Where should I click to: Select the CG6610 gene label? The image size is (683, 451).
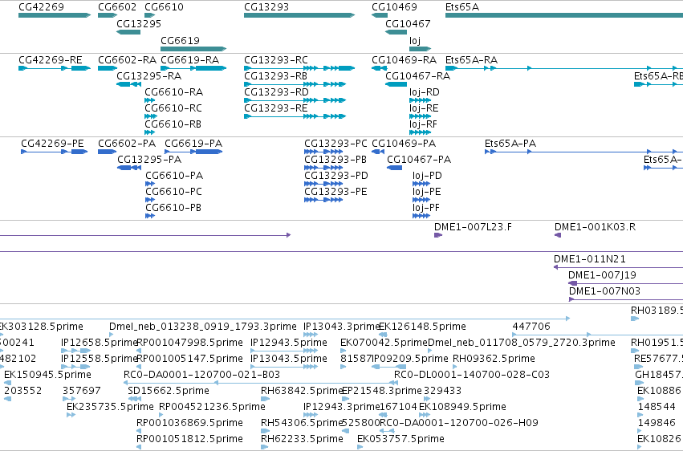pyautogui.click(x=164, y=7)
